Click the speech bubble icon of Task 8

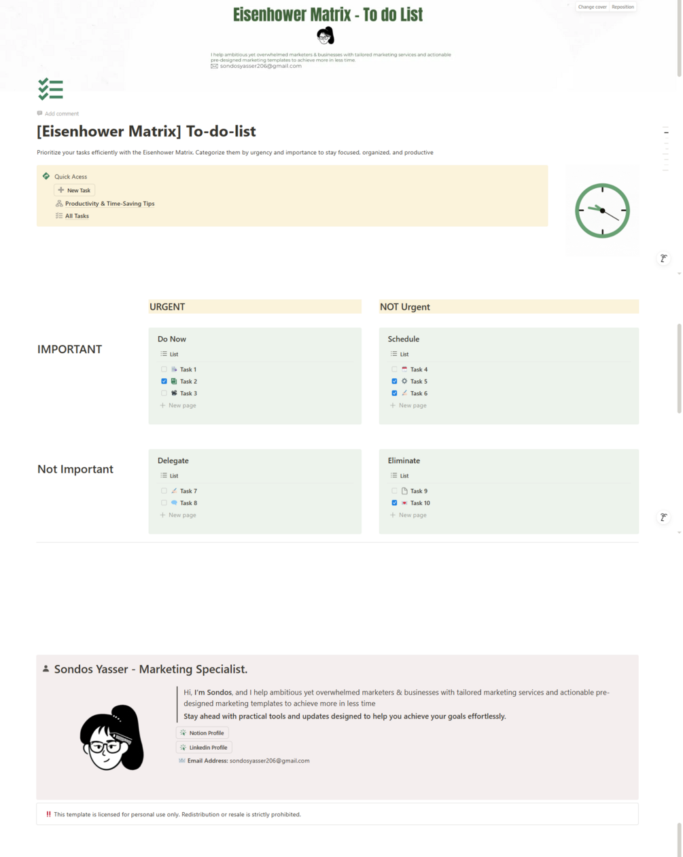pyautogui.click(x=174, y=503)
